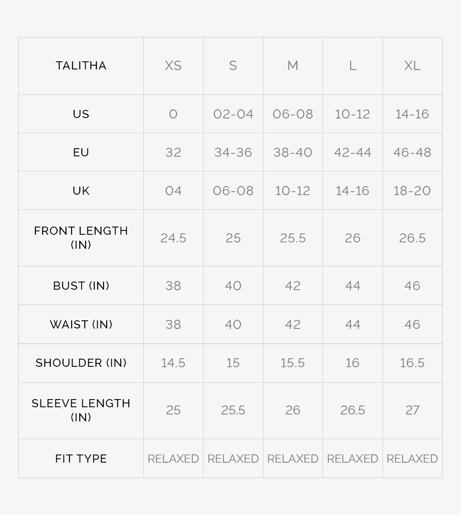
Task: Select the EU 46-48 cell
Action: point(412,152)
